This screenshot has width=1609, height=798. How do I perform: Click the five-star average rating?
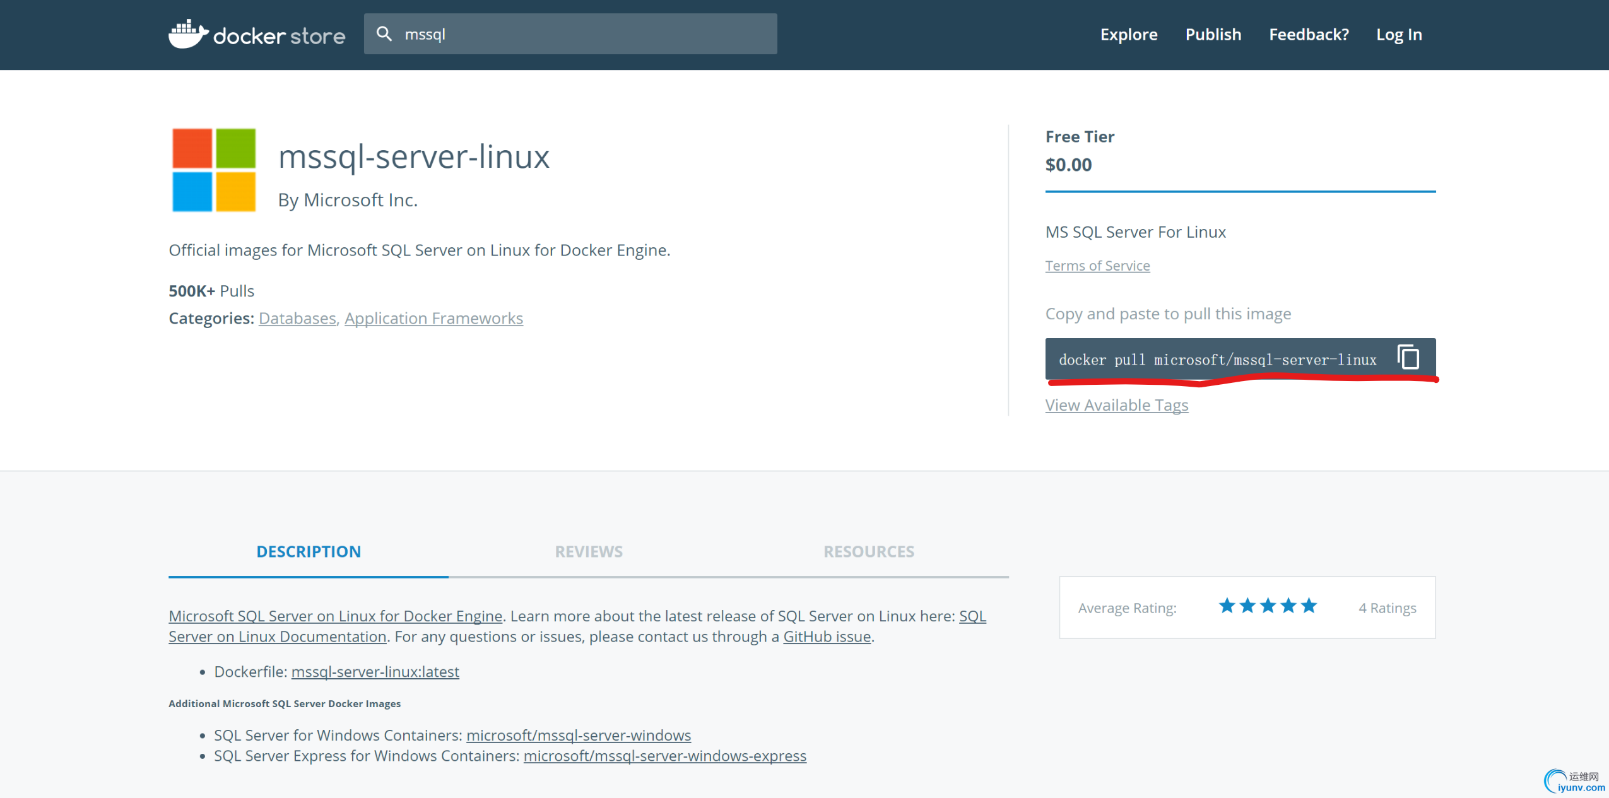[1268, 606]
